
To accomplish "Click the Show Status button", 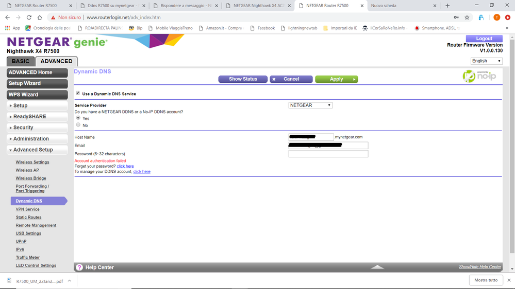I will 243,79.
